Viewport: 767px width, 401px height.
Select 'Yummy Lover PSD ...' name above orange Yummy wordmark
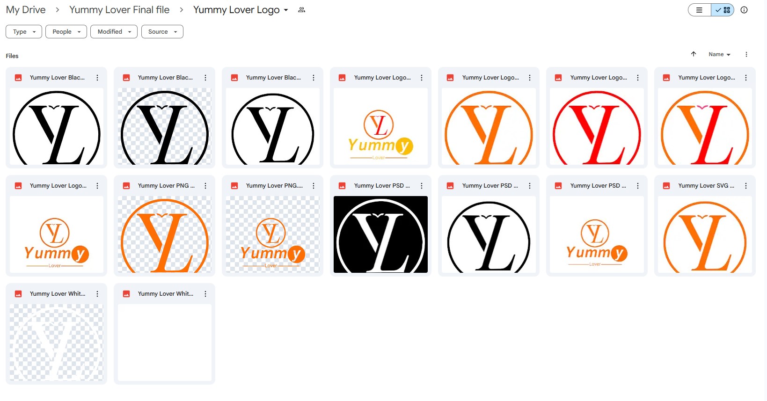pos(598,186)
